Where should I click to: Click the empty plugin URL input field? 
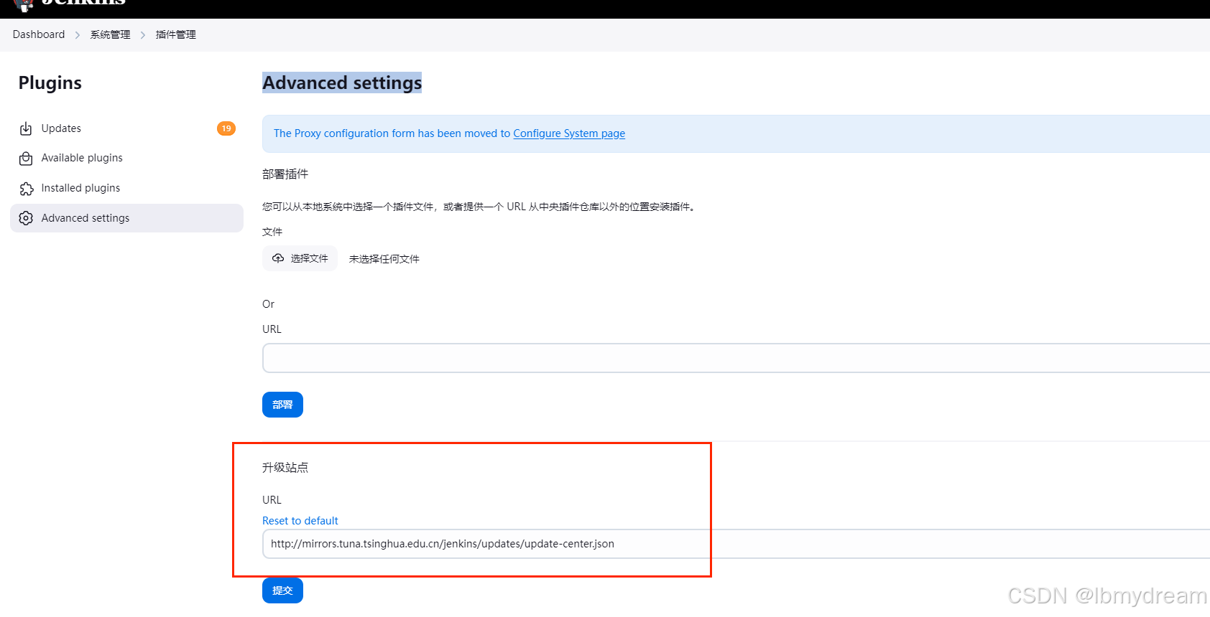pos(736,358)
